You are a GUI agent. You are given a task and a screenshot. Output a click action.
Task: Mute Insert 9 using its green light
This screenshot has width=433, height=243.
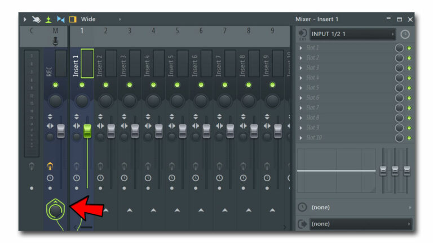(x=272, y=85)
